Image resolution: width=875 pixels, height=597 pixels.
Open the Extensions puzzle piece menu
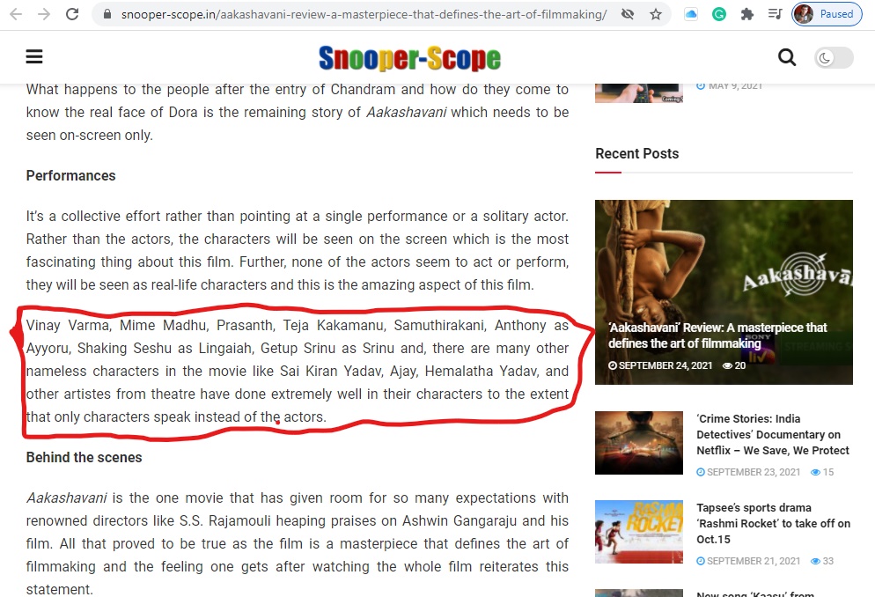coord(746,14)
